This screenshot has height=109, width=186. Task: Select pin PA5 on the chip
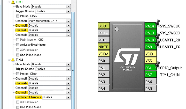pyautogui.click(x=151, y=89)
